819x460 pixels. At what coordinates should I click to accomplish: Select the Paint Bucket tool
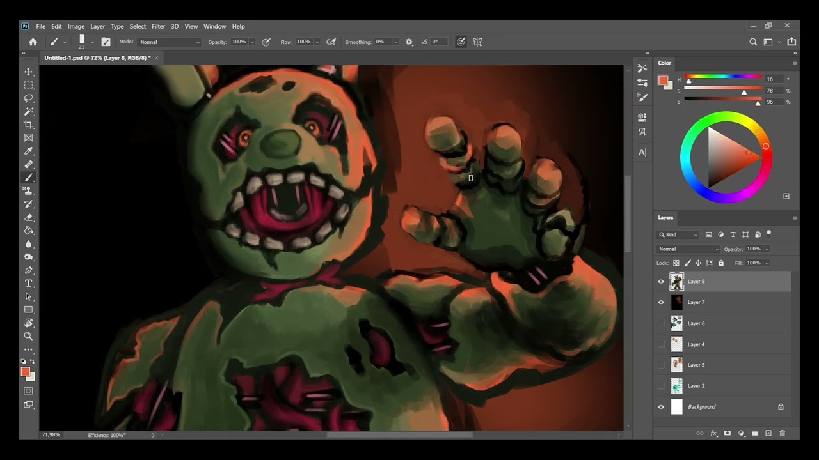coord(29,231)
